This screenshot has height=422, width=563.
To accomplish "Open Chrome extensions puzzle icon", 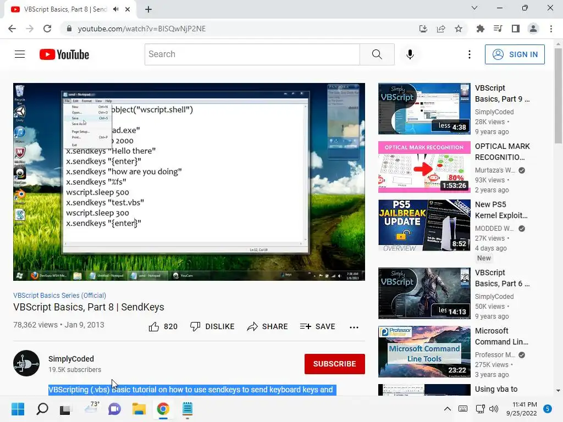I will pos(481,29).
